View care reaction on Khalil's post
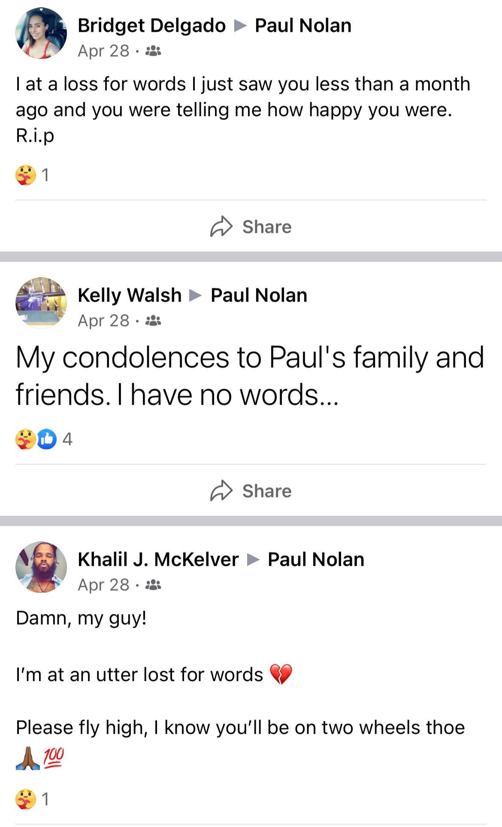Screen dimensions: 502x827 (x=26, y=799)
